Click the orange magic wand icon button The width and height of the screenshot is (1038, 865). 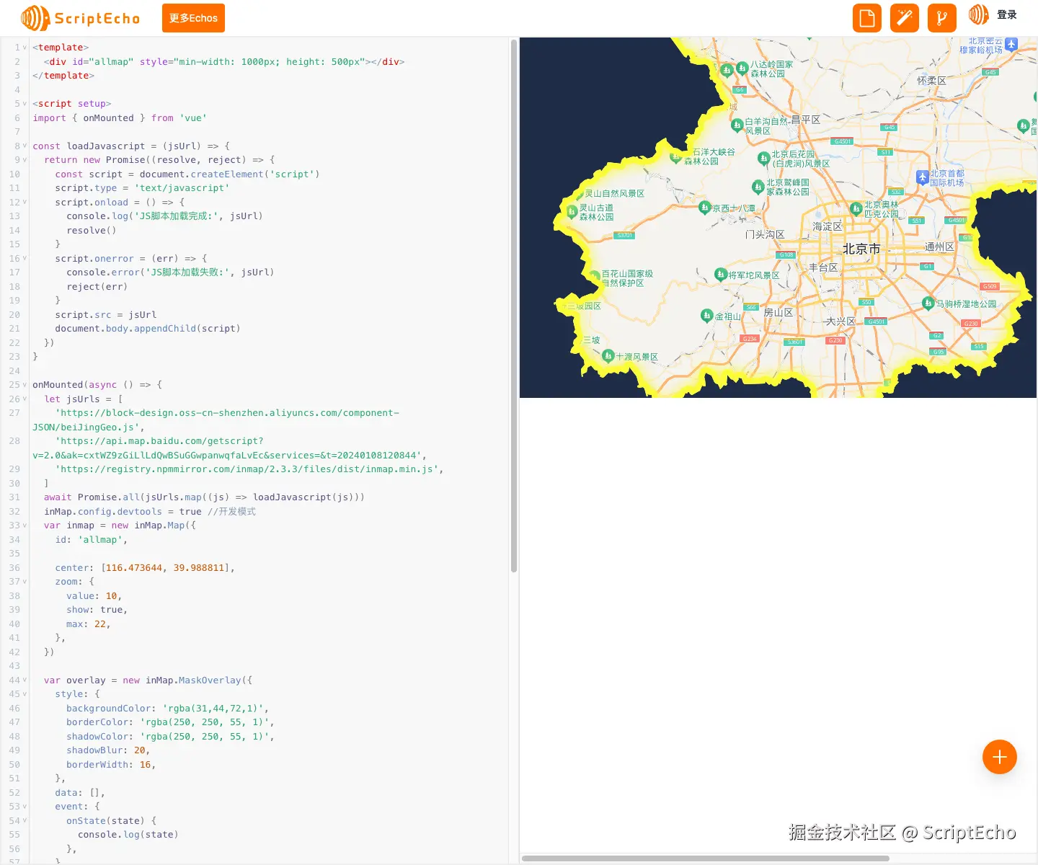tap(905, 18)
